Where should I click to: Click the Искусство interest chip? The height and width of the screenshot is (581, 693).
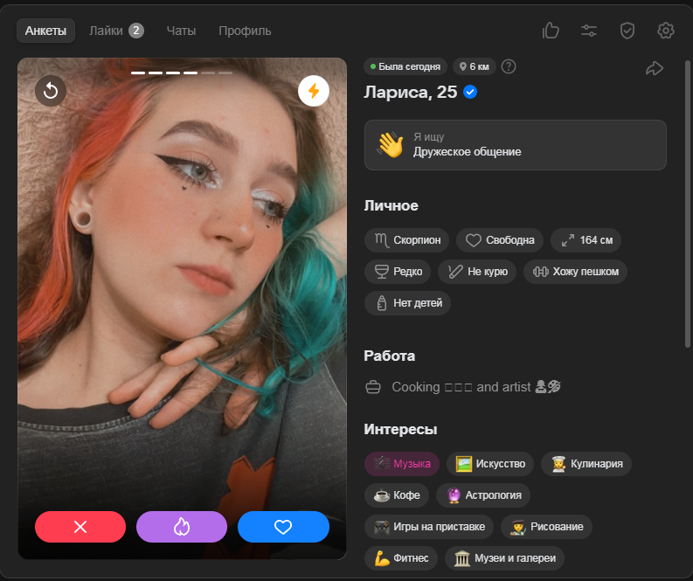pos(490,463)
